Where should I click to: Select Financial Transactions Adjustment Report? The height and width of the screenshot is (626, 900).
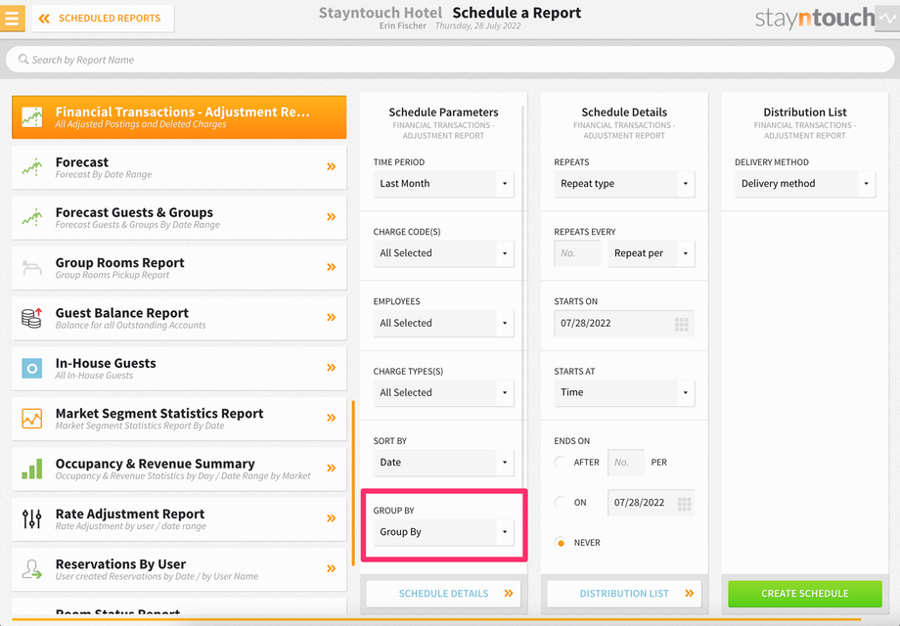click(x=179, y=117)
